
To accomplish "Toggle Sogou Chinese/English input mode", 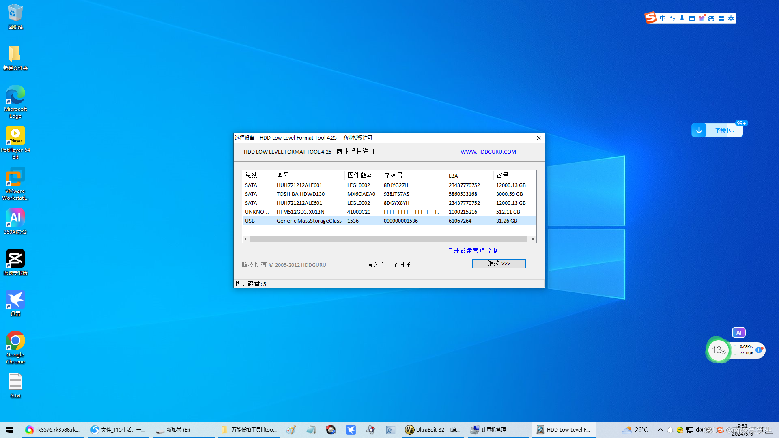I will tap(663, 18).
